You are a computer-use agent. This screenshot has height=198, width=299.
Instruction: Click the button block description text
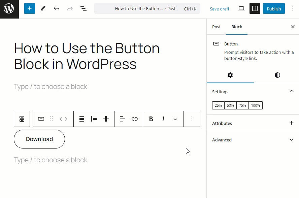coord(259,55)
